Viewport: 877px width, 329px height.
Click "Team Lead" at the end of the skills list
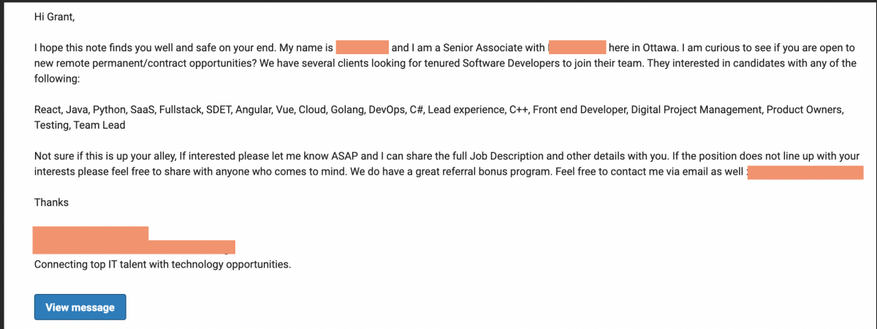pyautogui.click(x=103, y=125)
